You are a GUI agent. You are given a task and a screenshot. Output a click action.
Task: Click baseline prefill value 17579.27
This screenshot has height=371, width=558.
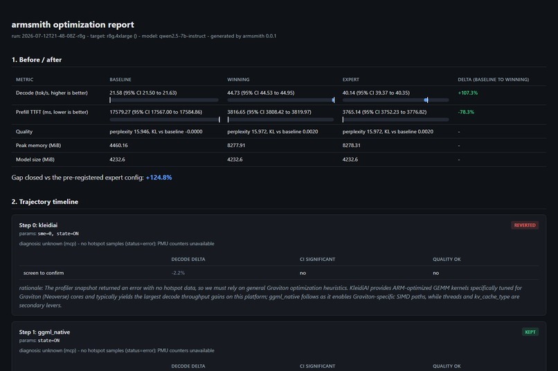[156, 112]
